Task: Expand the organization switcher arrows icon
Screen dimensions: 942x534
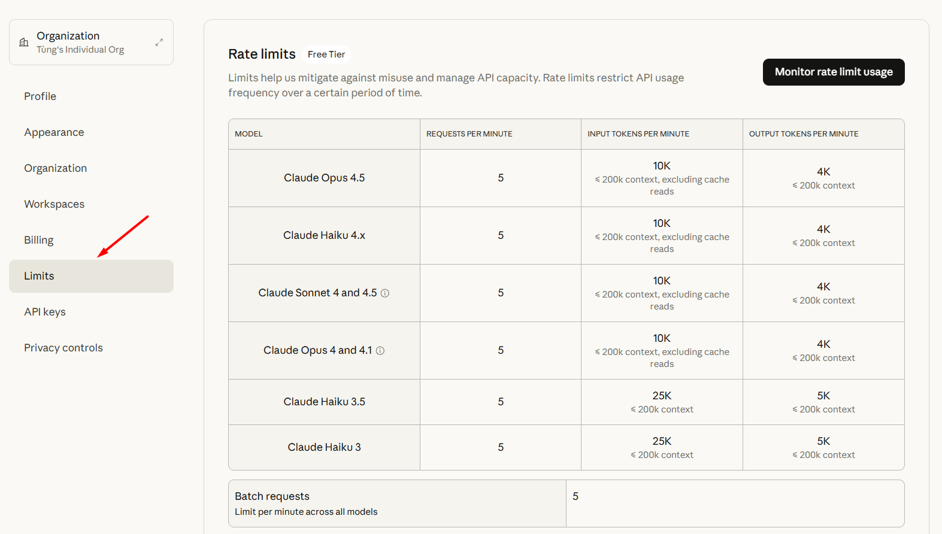Action: (159, 43)
